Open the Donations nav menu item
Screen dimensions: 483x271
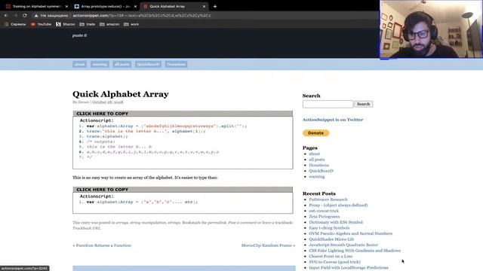(176, 64)
